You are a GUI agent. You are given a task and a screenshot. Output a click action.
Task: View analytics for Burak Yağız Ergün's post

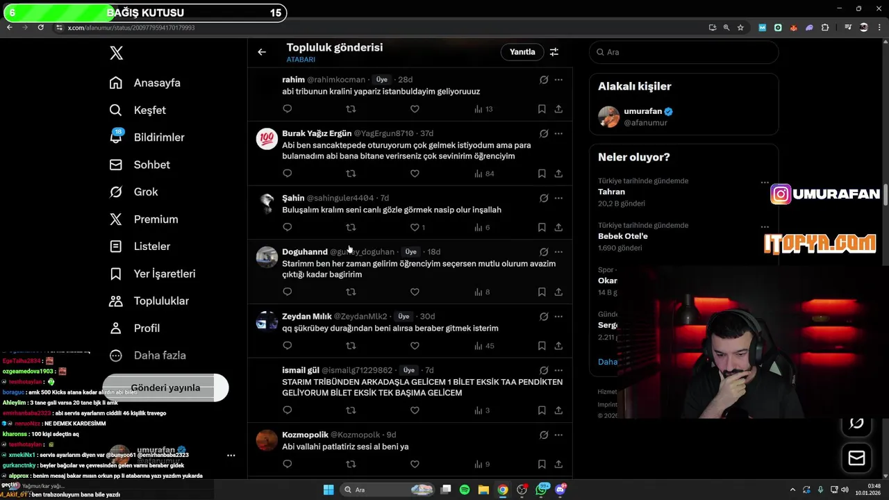point(484,174)
